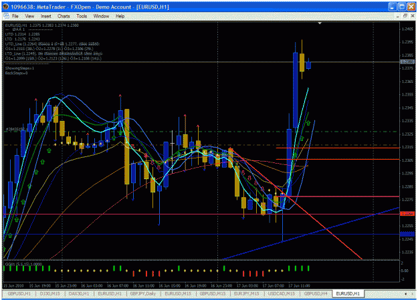
Task: Click the '17 Jun 07:00' time axis label
Action: point(274,285)
